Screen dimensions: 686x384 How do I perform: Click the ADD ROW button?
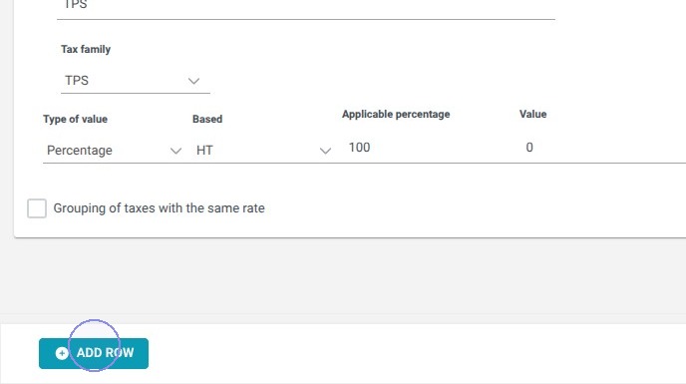coord(94,353)
